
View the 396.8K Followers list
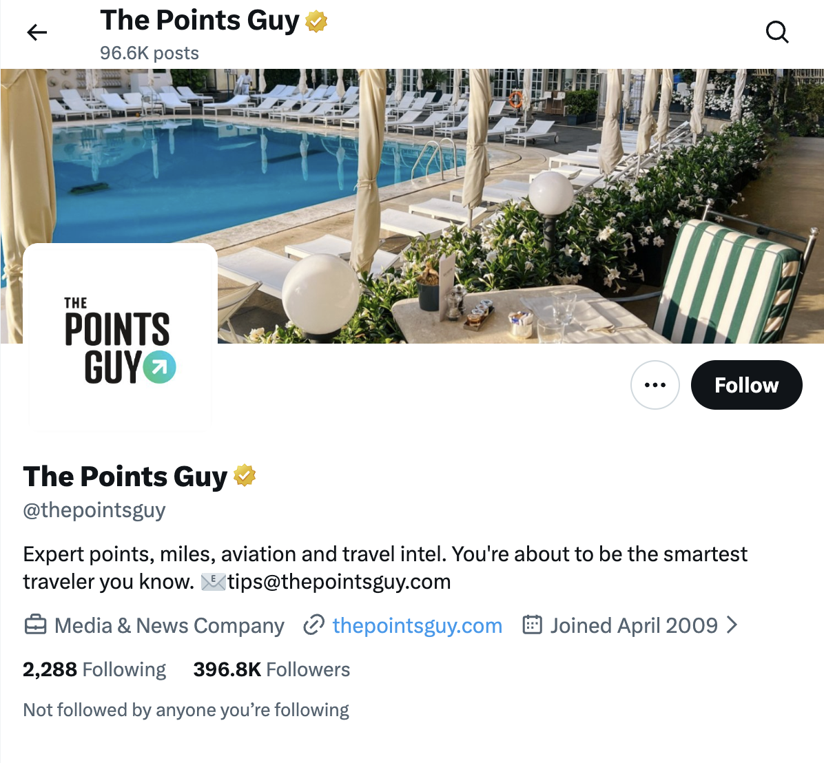point(271,669)
